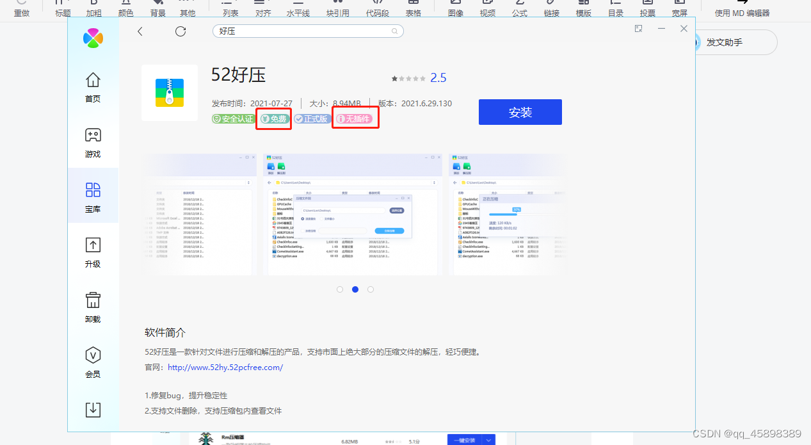Image resolution: width=811 pixels, height=445 pixels.
Task: Click 重做 redo in the editor toolbar
Action: coord(22,9)
